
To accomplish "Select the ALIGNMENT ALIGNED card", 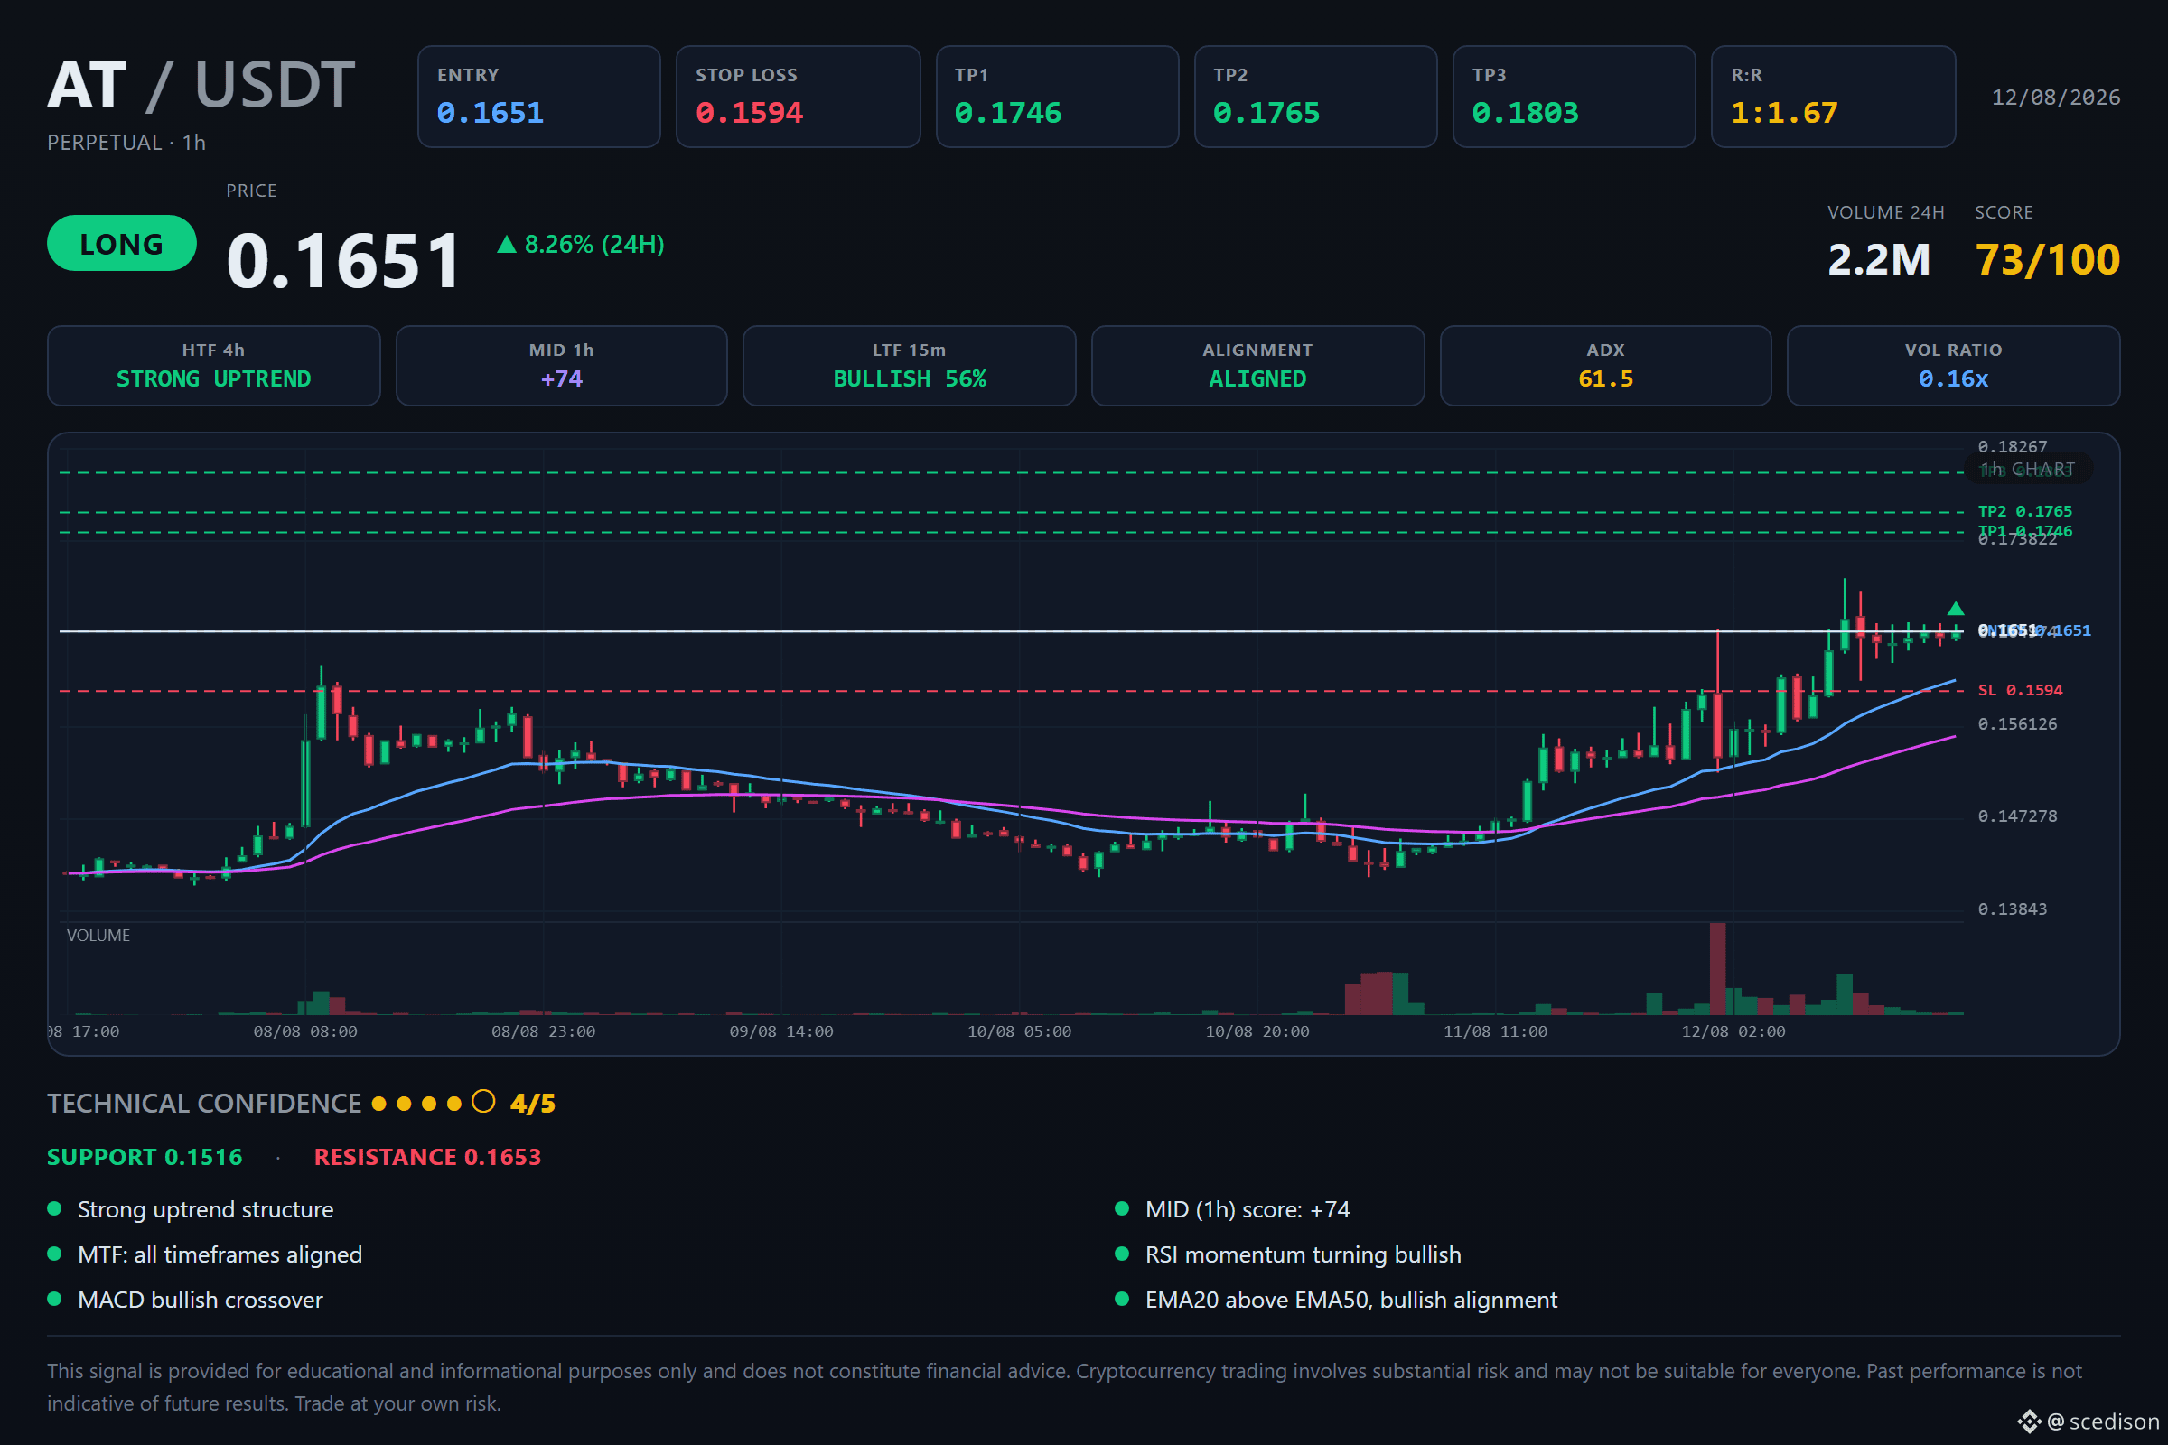I will [x=1257, y=366].
